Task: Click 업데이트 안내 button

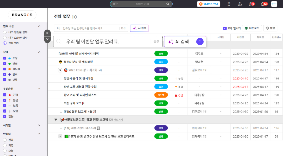Action: tap(208, 4)
